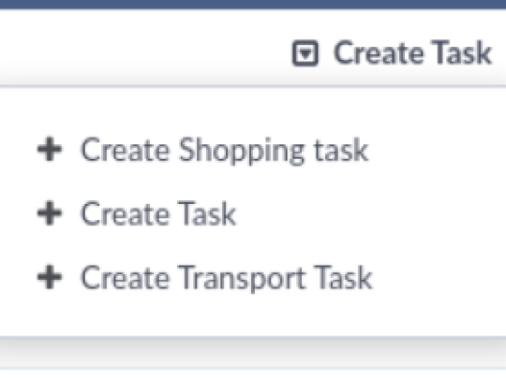Click the blank space right of Create Shopping task
506x379 pixels.
438,150
